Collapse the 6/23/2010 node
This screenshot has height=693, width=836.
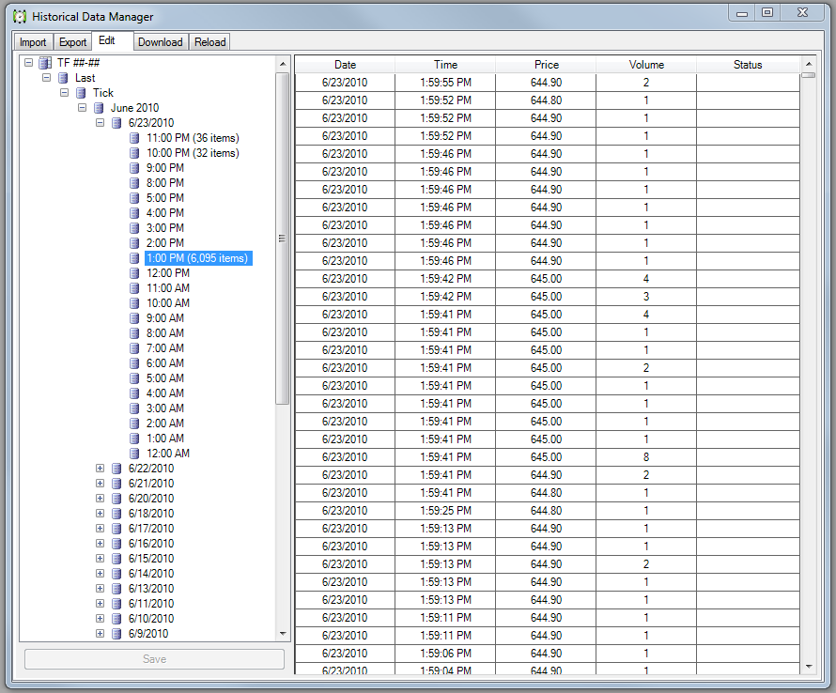100,123
